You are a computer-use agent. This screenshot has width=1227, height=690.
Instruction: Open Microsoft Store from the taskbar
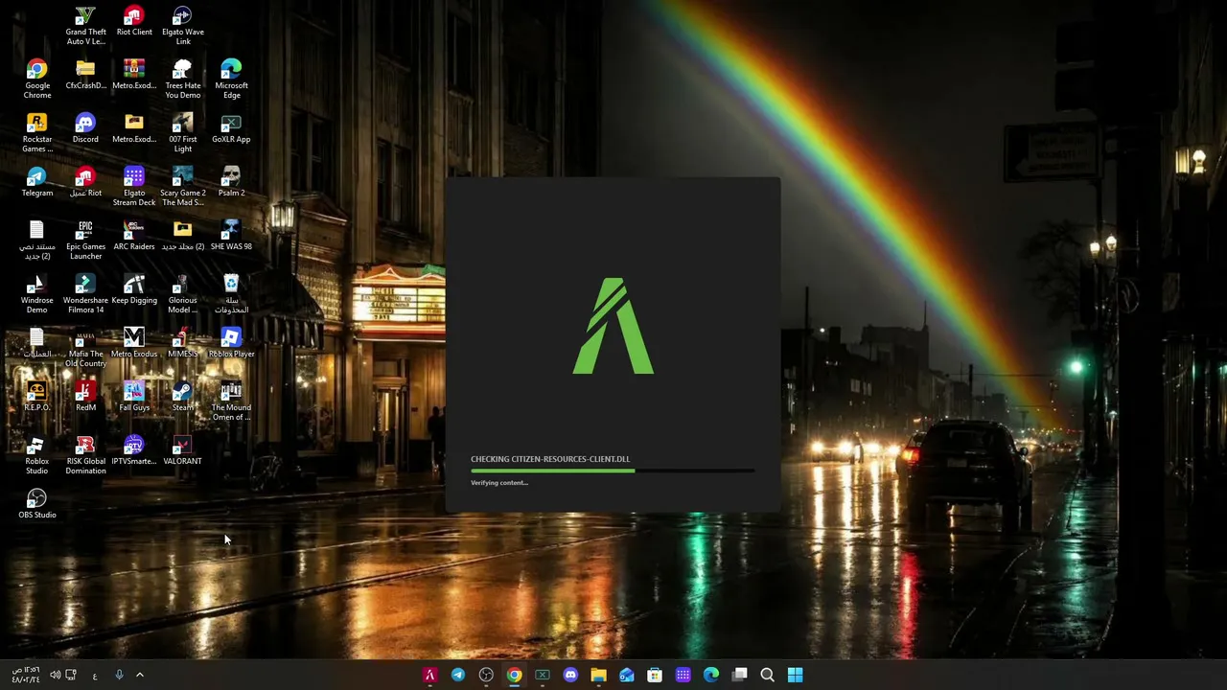[x=655, y=675]
